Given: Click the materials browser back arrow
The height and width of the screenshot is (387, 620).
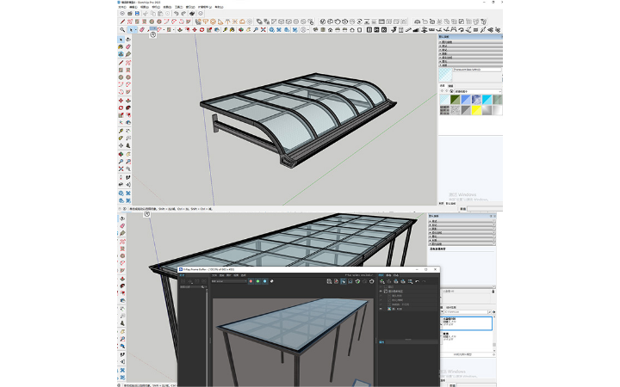Looking at the screenshot, I should [x=442, y=91].
